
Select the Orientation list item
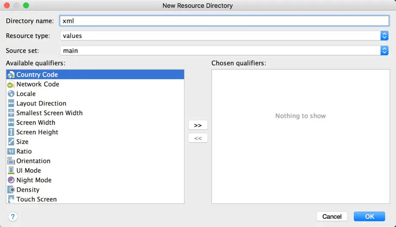tap(95, 161)
